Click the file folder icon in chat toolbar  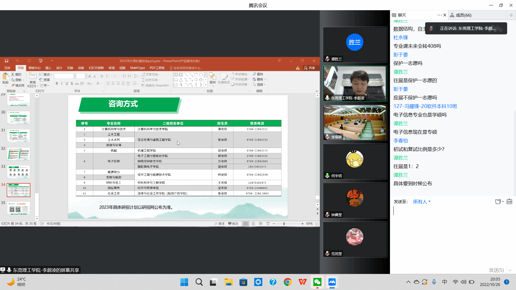pyautogui.click(x=498, y=201)
